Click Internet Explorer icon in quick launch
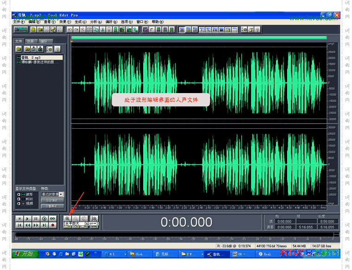 click(61, 254)
